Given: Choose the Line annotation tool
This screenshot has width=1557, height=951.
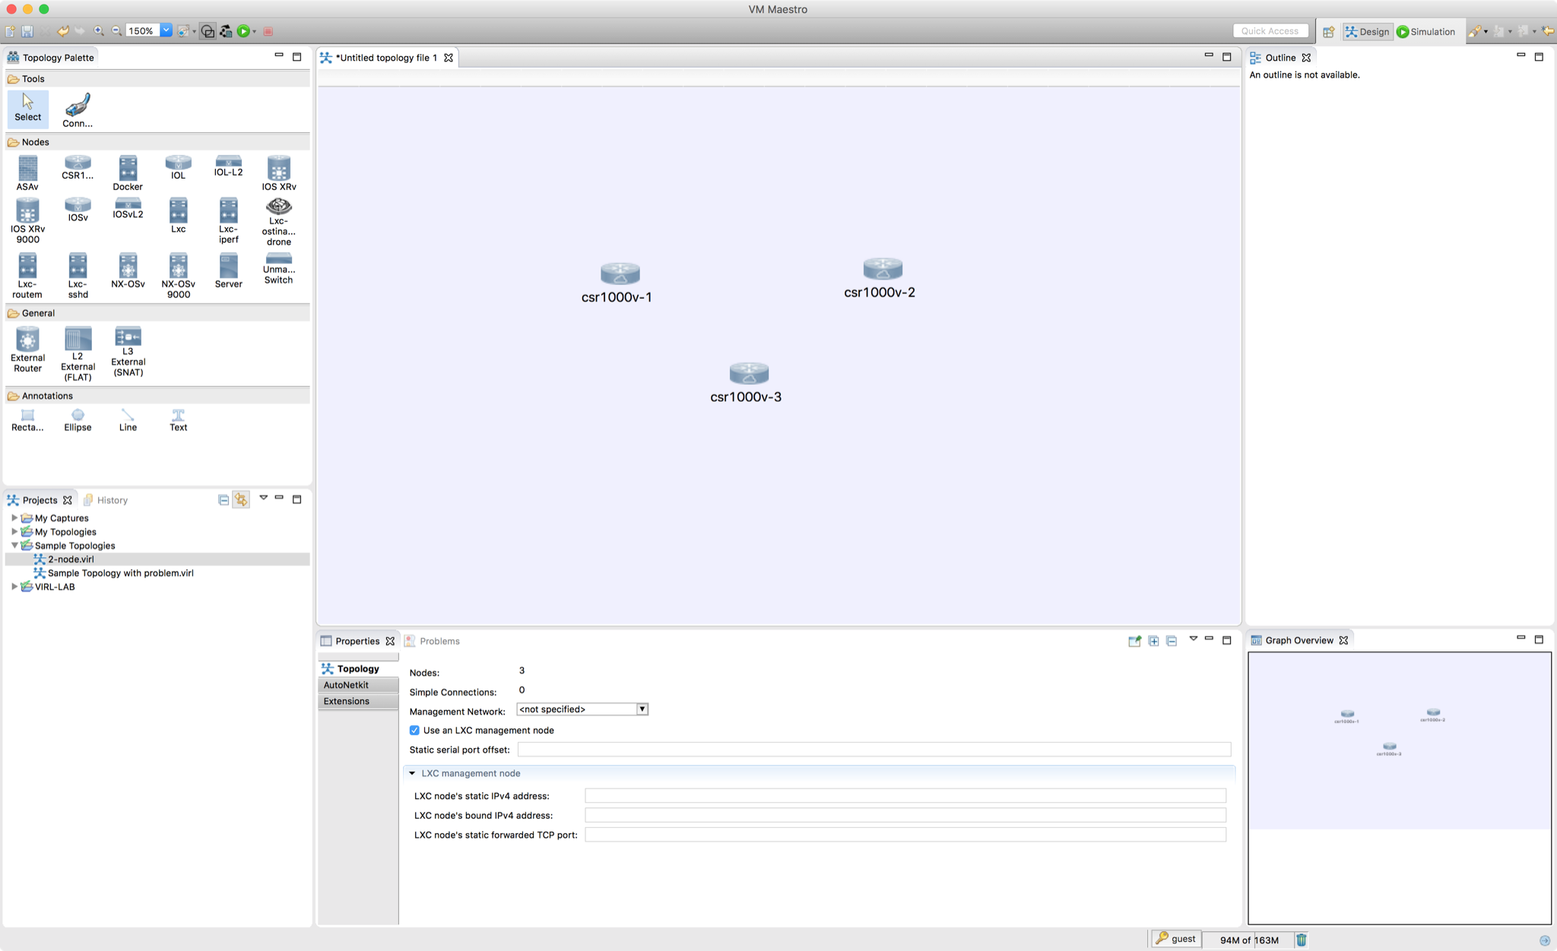Looking at the screenshot, I should coord(128,420).
